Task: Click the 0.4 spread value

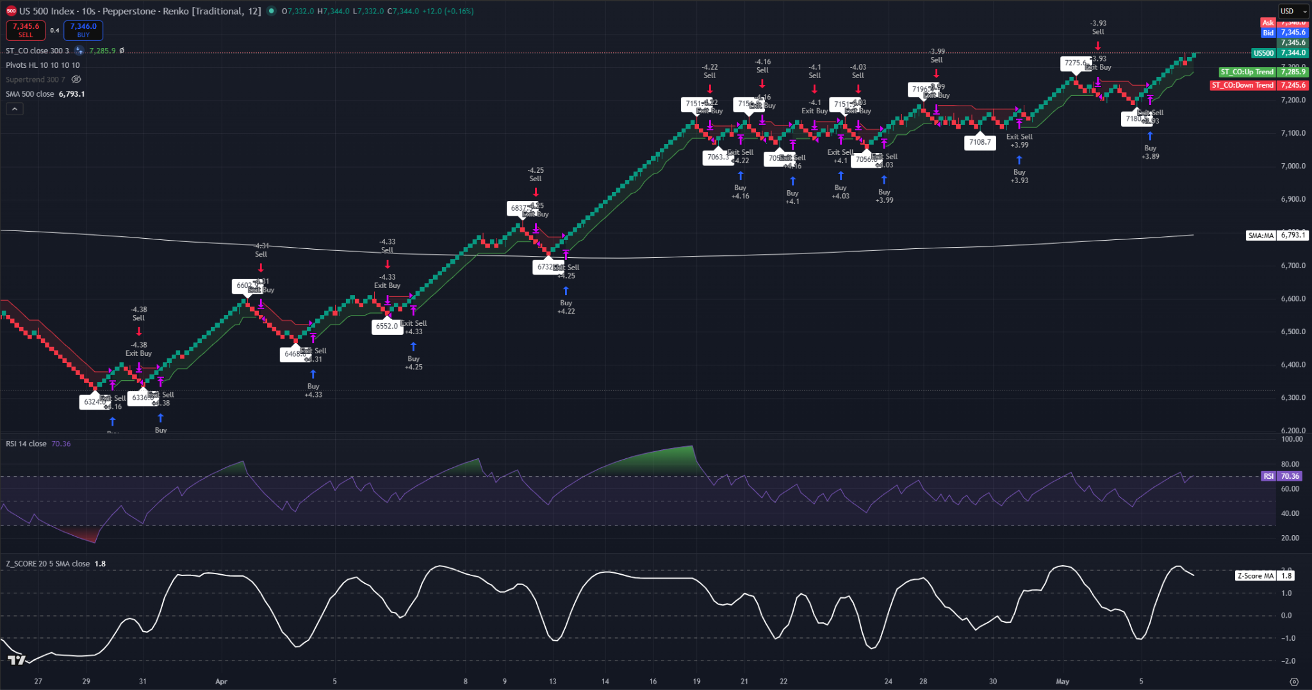Action: [x=55, y=30]
